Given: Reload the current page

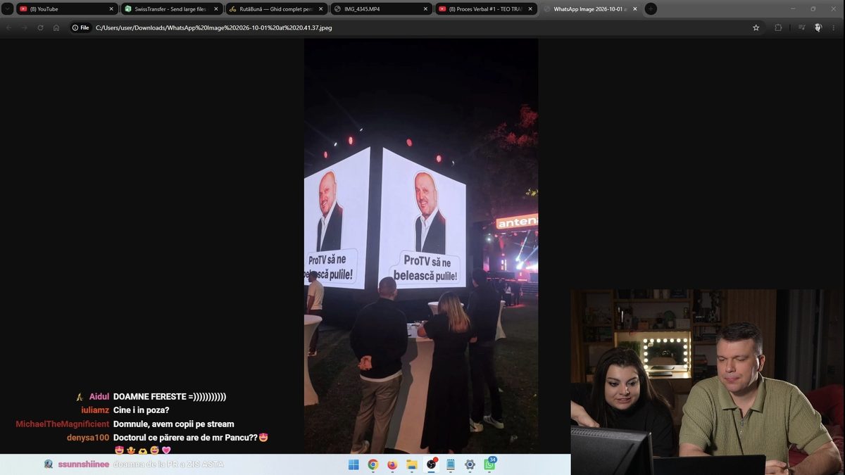Looking at the screenshot, I should click(40, 27).
